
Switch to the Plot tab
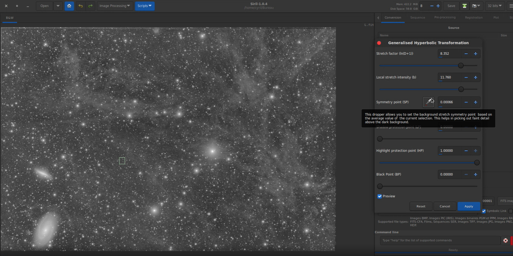click(496, 17)
